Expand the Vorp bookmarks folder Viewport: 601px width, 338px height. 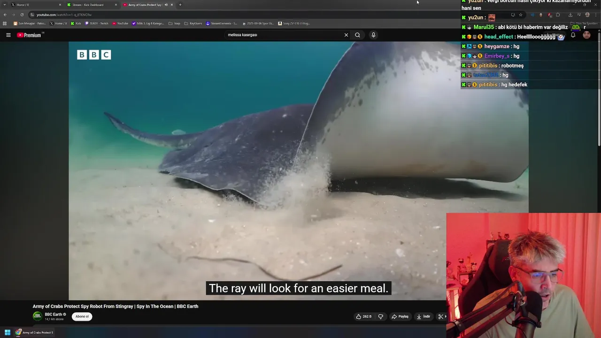pyautogui.click(x=174, y=23)
